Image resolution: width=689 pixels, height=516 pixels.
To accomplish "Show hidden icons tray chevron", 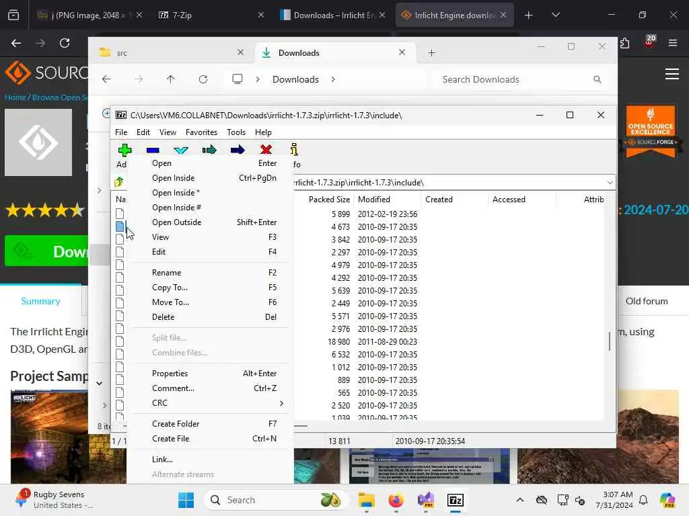I will pyautogui.click(x=520, y=500).
